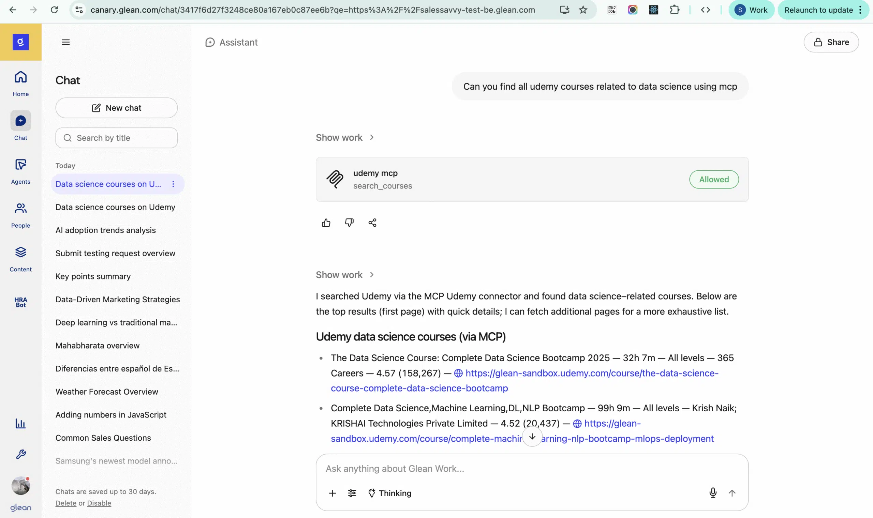Viewport: 873px width, 518px height.
Task: Open Data Science Bootcamp course link
Action: pyautogui.click(x=524, y=380)
